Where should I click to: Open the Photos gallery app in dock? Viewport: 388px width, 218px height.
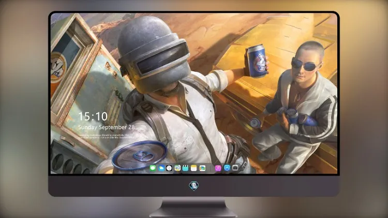pos(202,168)
